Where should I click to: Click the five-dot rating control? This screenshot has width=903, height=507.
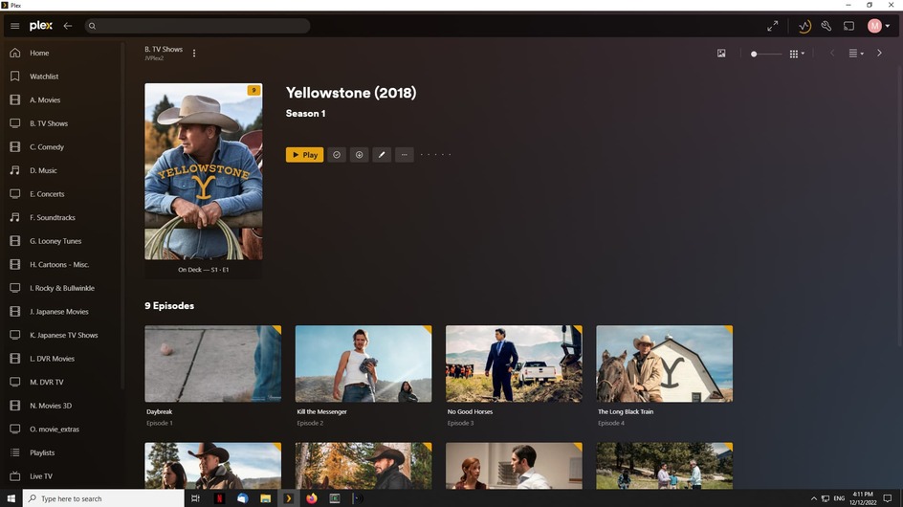tap(435, 154)
